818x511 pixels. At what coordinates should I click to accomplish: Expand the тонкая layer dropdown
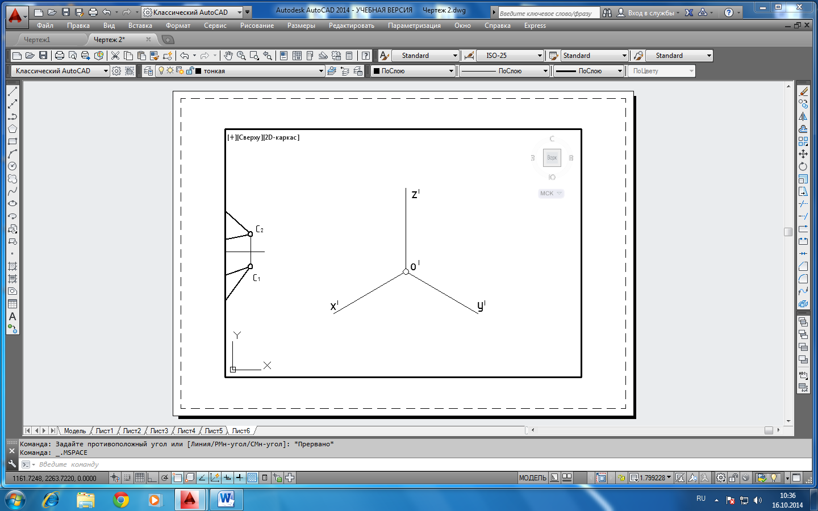[321, 71]
